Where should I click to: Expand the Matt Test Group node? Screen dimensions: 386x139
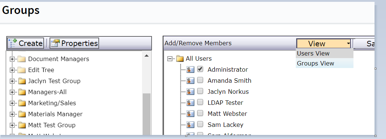[12, 125]
